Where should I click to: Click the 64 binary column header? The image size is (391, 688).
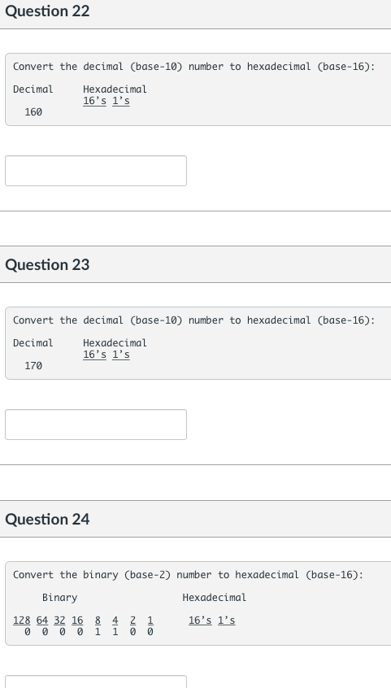pyautogui.click(x=42, y=621)
